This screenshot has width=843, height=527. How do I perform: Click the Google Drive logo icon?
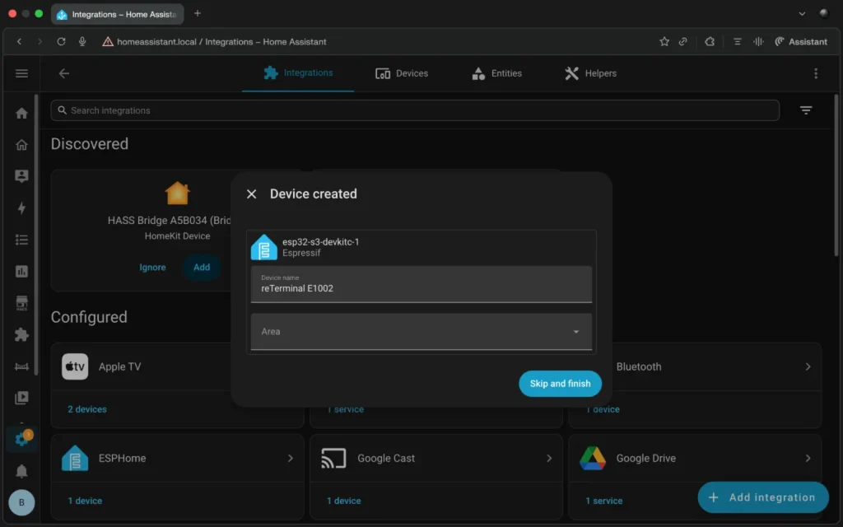tap(593, 458)
